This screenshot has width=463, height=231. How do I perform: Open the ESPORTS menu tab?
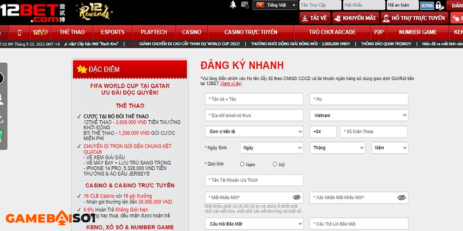point(112,32)
